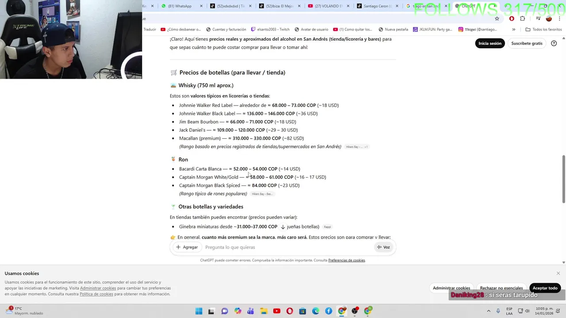Image resolution: width=566 pixels, height=318 pixels.
Task: Open the ¿Cómo desbanear bookmark
Action: 181,30
